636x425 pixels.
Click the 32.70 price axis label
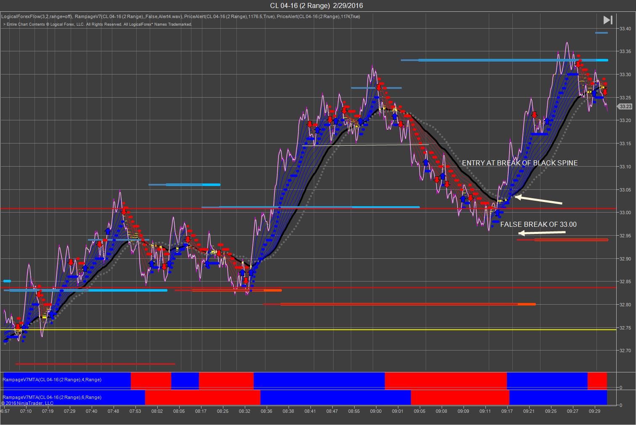[625, 351]
